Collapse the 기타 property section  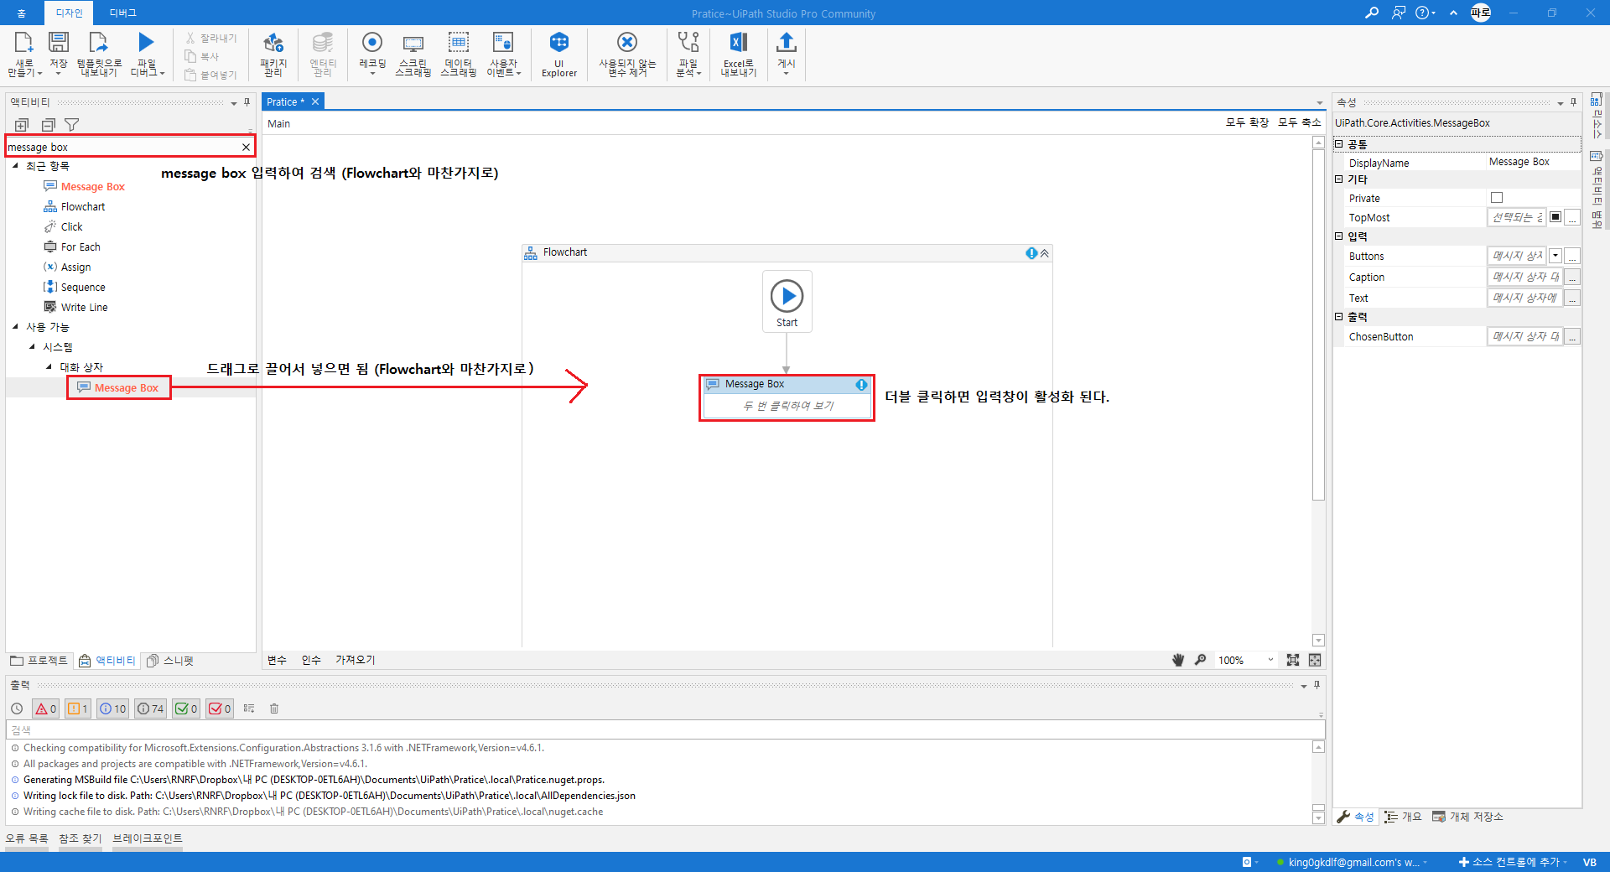click(x=1339, y=179)
